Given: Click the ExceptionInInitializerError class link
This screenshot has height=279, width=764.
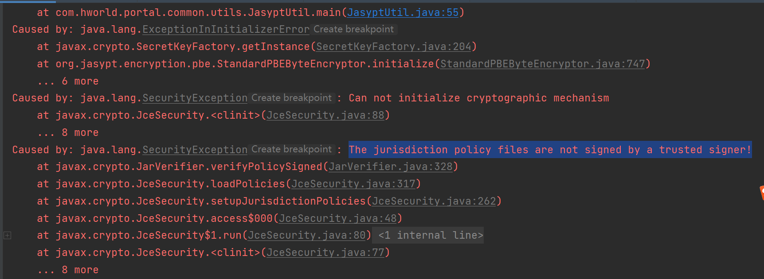Looking at the screenshot, I should 226,29.
